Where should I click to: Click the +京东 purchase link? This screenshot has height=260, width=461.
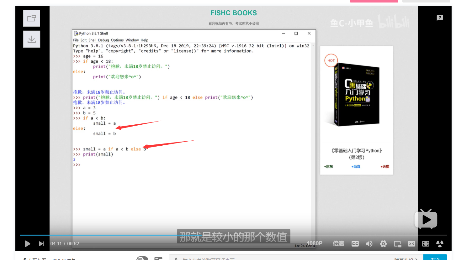[328, 167]
